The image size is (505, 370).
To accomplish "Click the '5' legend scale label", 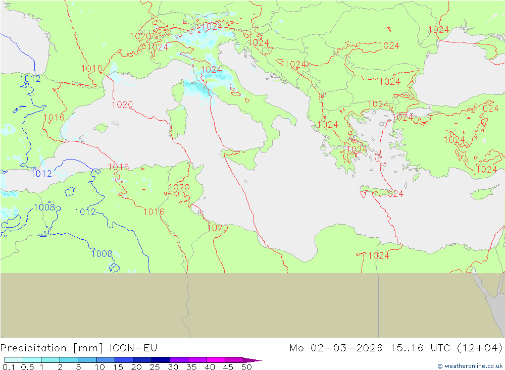I will pyautogui.click(x=78, y=367).
